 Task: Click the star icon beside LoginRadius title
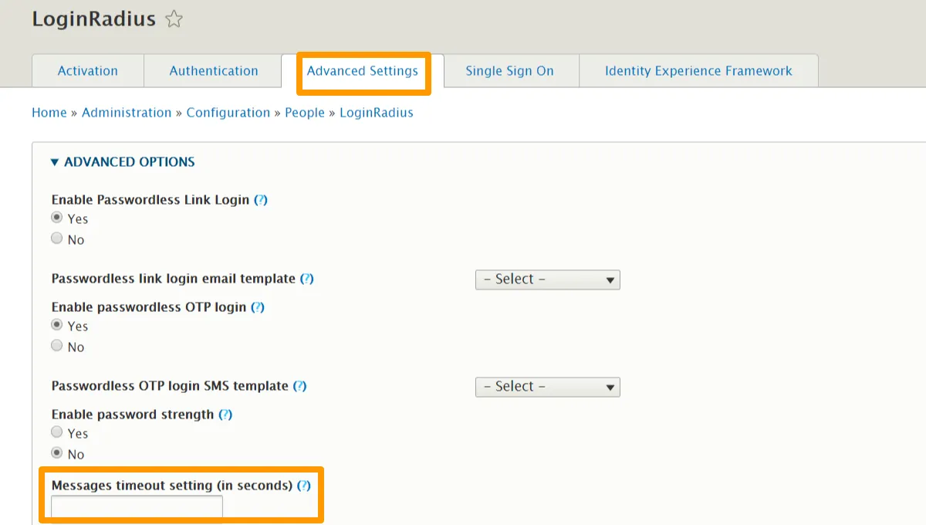(174, 19)
